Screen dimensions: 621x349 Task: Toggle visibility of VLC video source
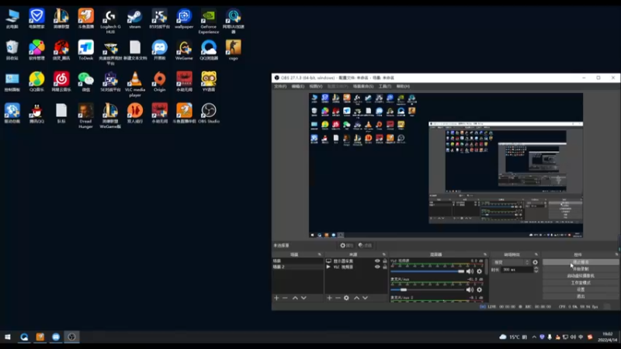(x=377, y=267)
